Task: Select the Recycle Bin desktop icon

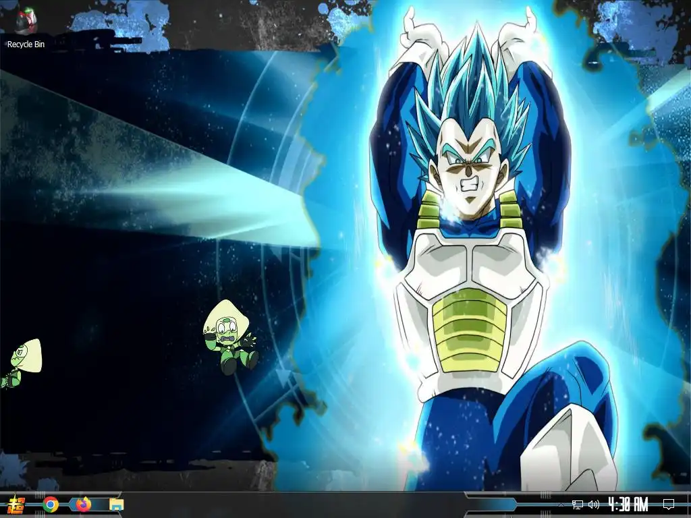Action: (x=26, y=27)
